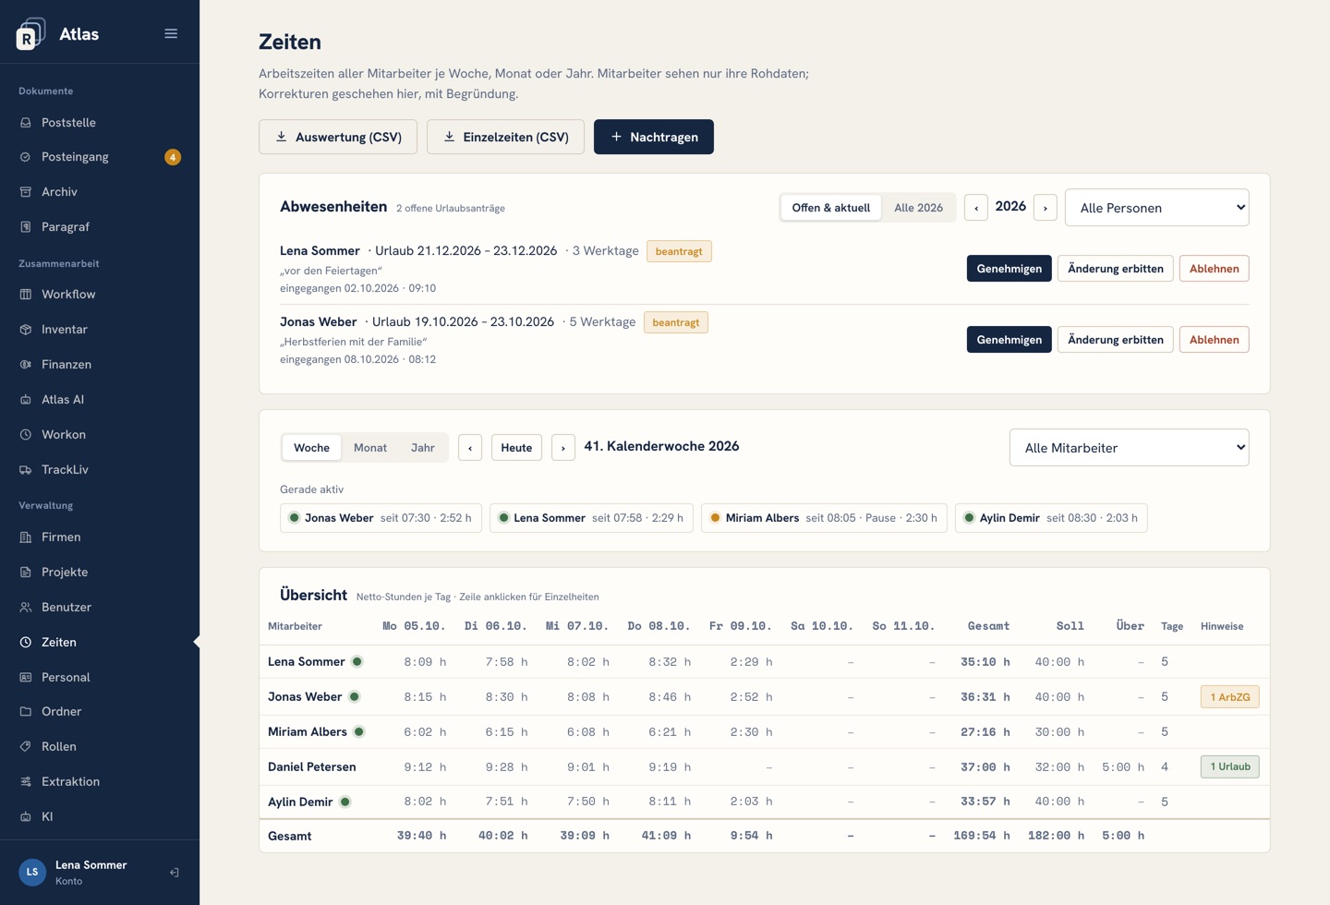Go to next year after 2026

1046,208
